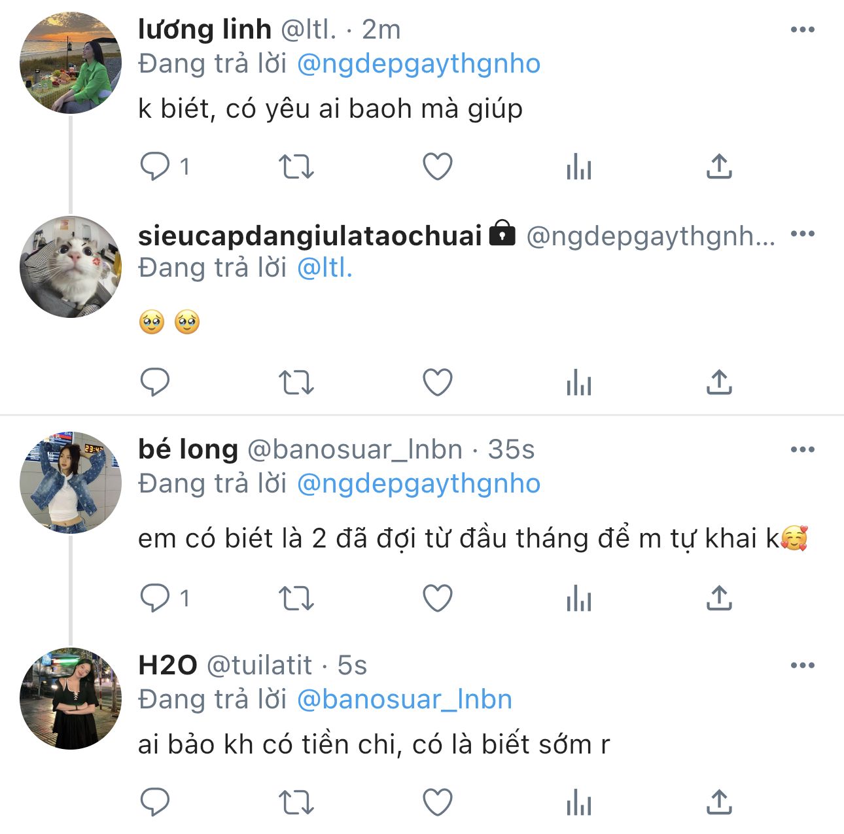This screenshot has height=834, width=844.
Task: Open more options on bé long's tweet
Action: click(802, 450)
